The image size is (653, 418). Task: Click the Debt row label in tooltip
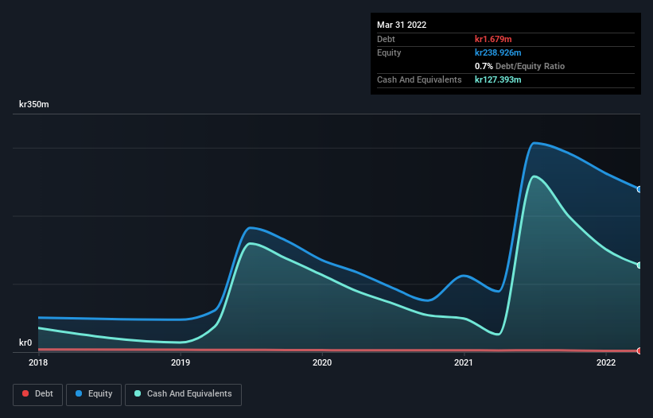pyautogui.click(x=386, y=39)
